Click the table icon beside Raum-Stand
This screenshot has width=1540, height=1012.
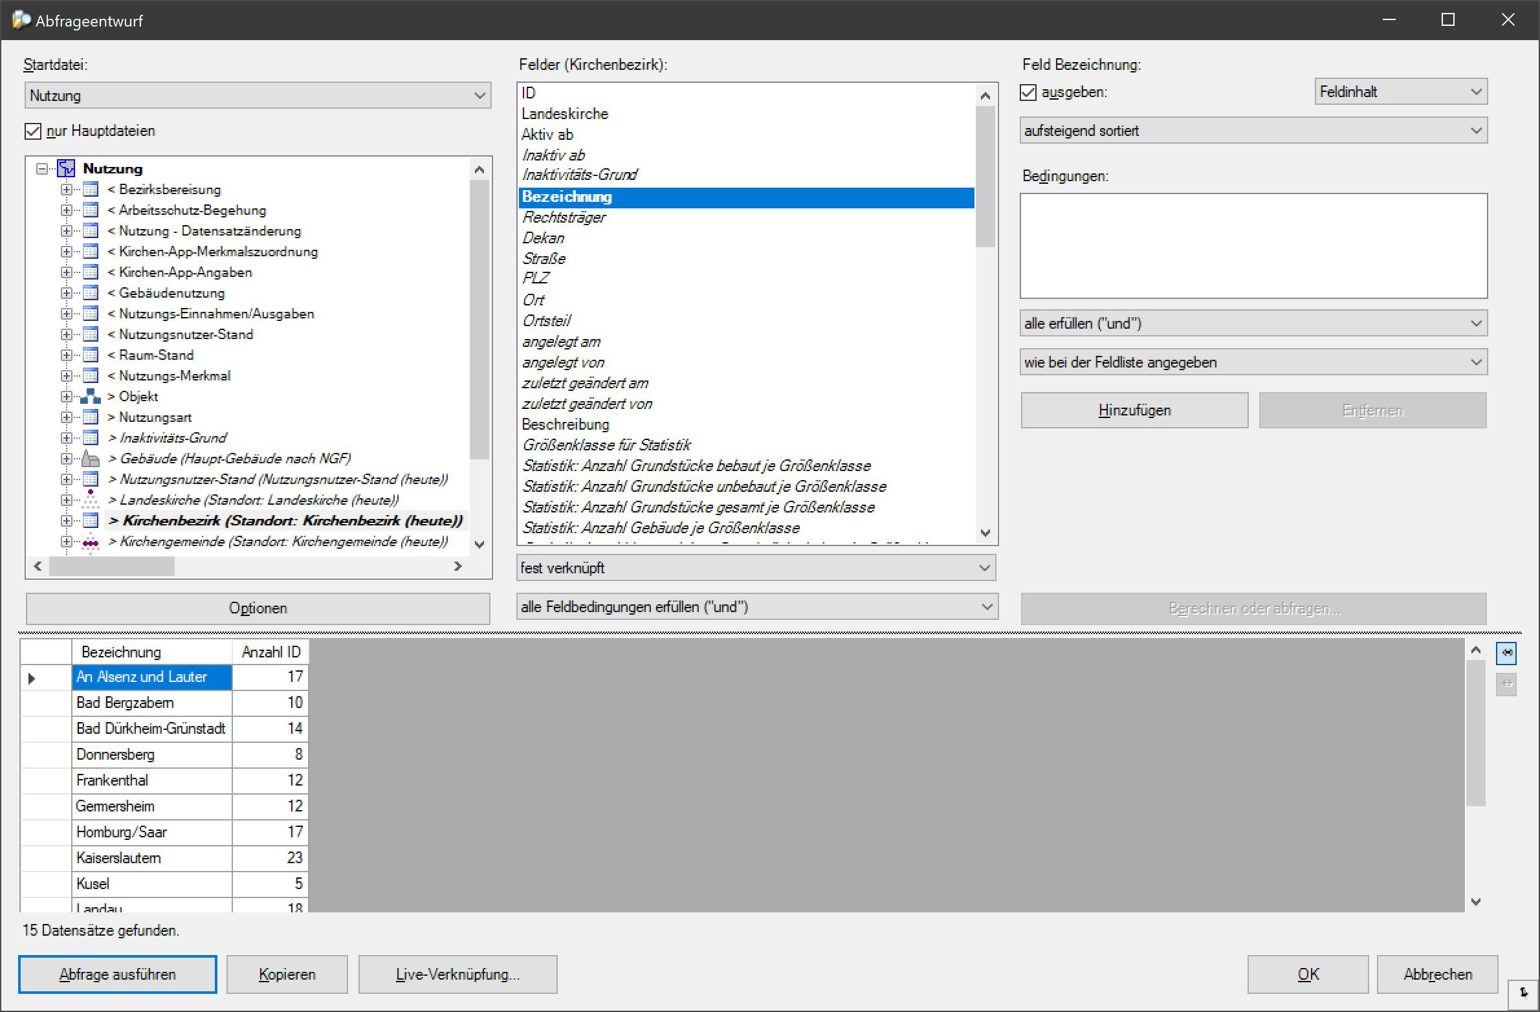(91, 355)
